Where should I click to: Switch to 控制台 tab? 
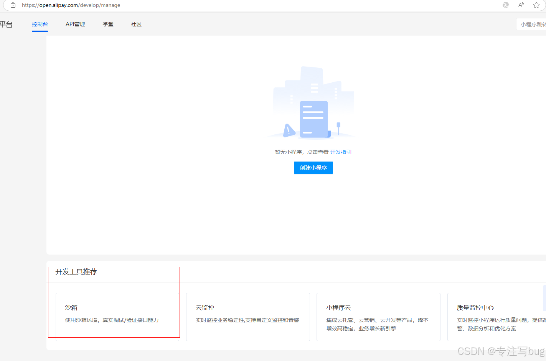[x=40, y=24]
